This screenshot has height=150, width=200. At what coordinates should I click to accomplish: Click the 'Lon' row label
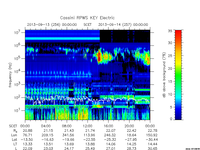tap(14, 135)
